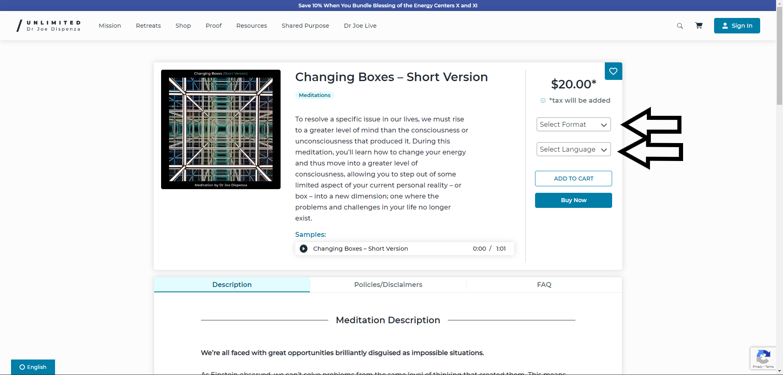783x375 pixels.
Task: Open the shopping cart icon
Action: [x=699, y=26]
